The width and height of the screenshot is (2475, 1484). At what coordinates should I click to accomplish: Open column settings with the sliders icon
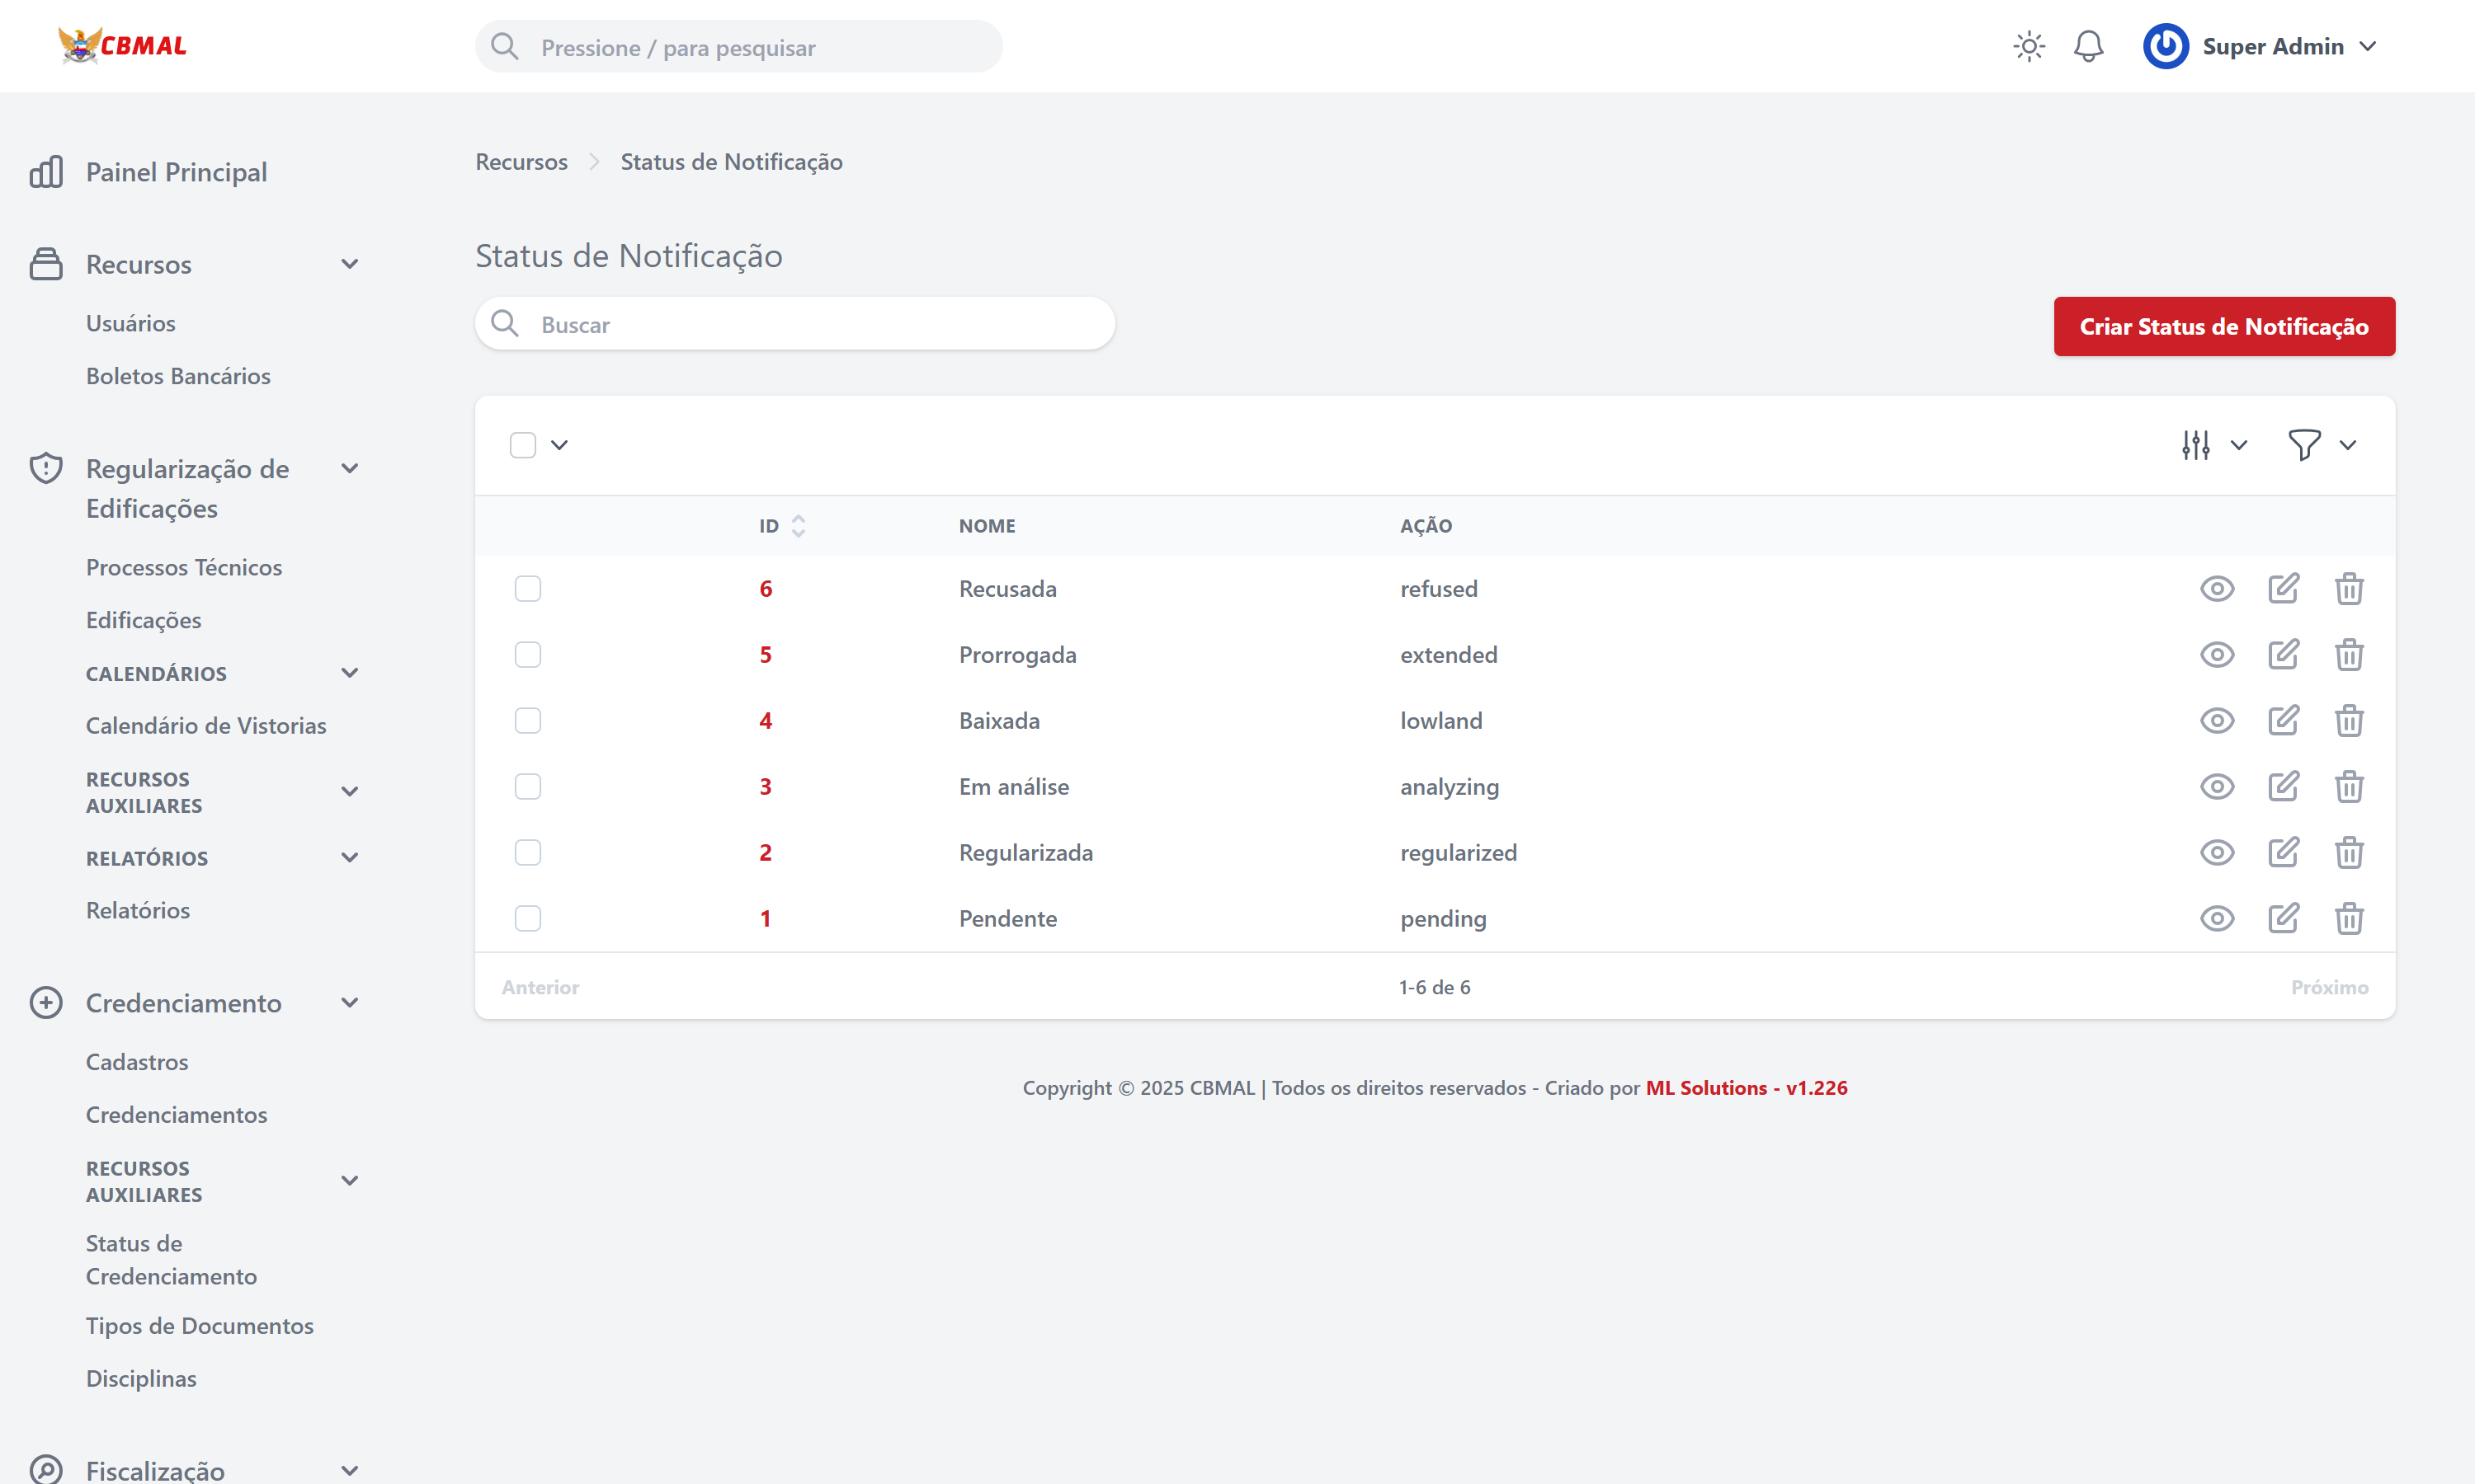[x=2196, y=444]
